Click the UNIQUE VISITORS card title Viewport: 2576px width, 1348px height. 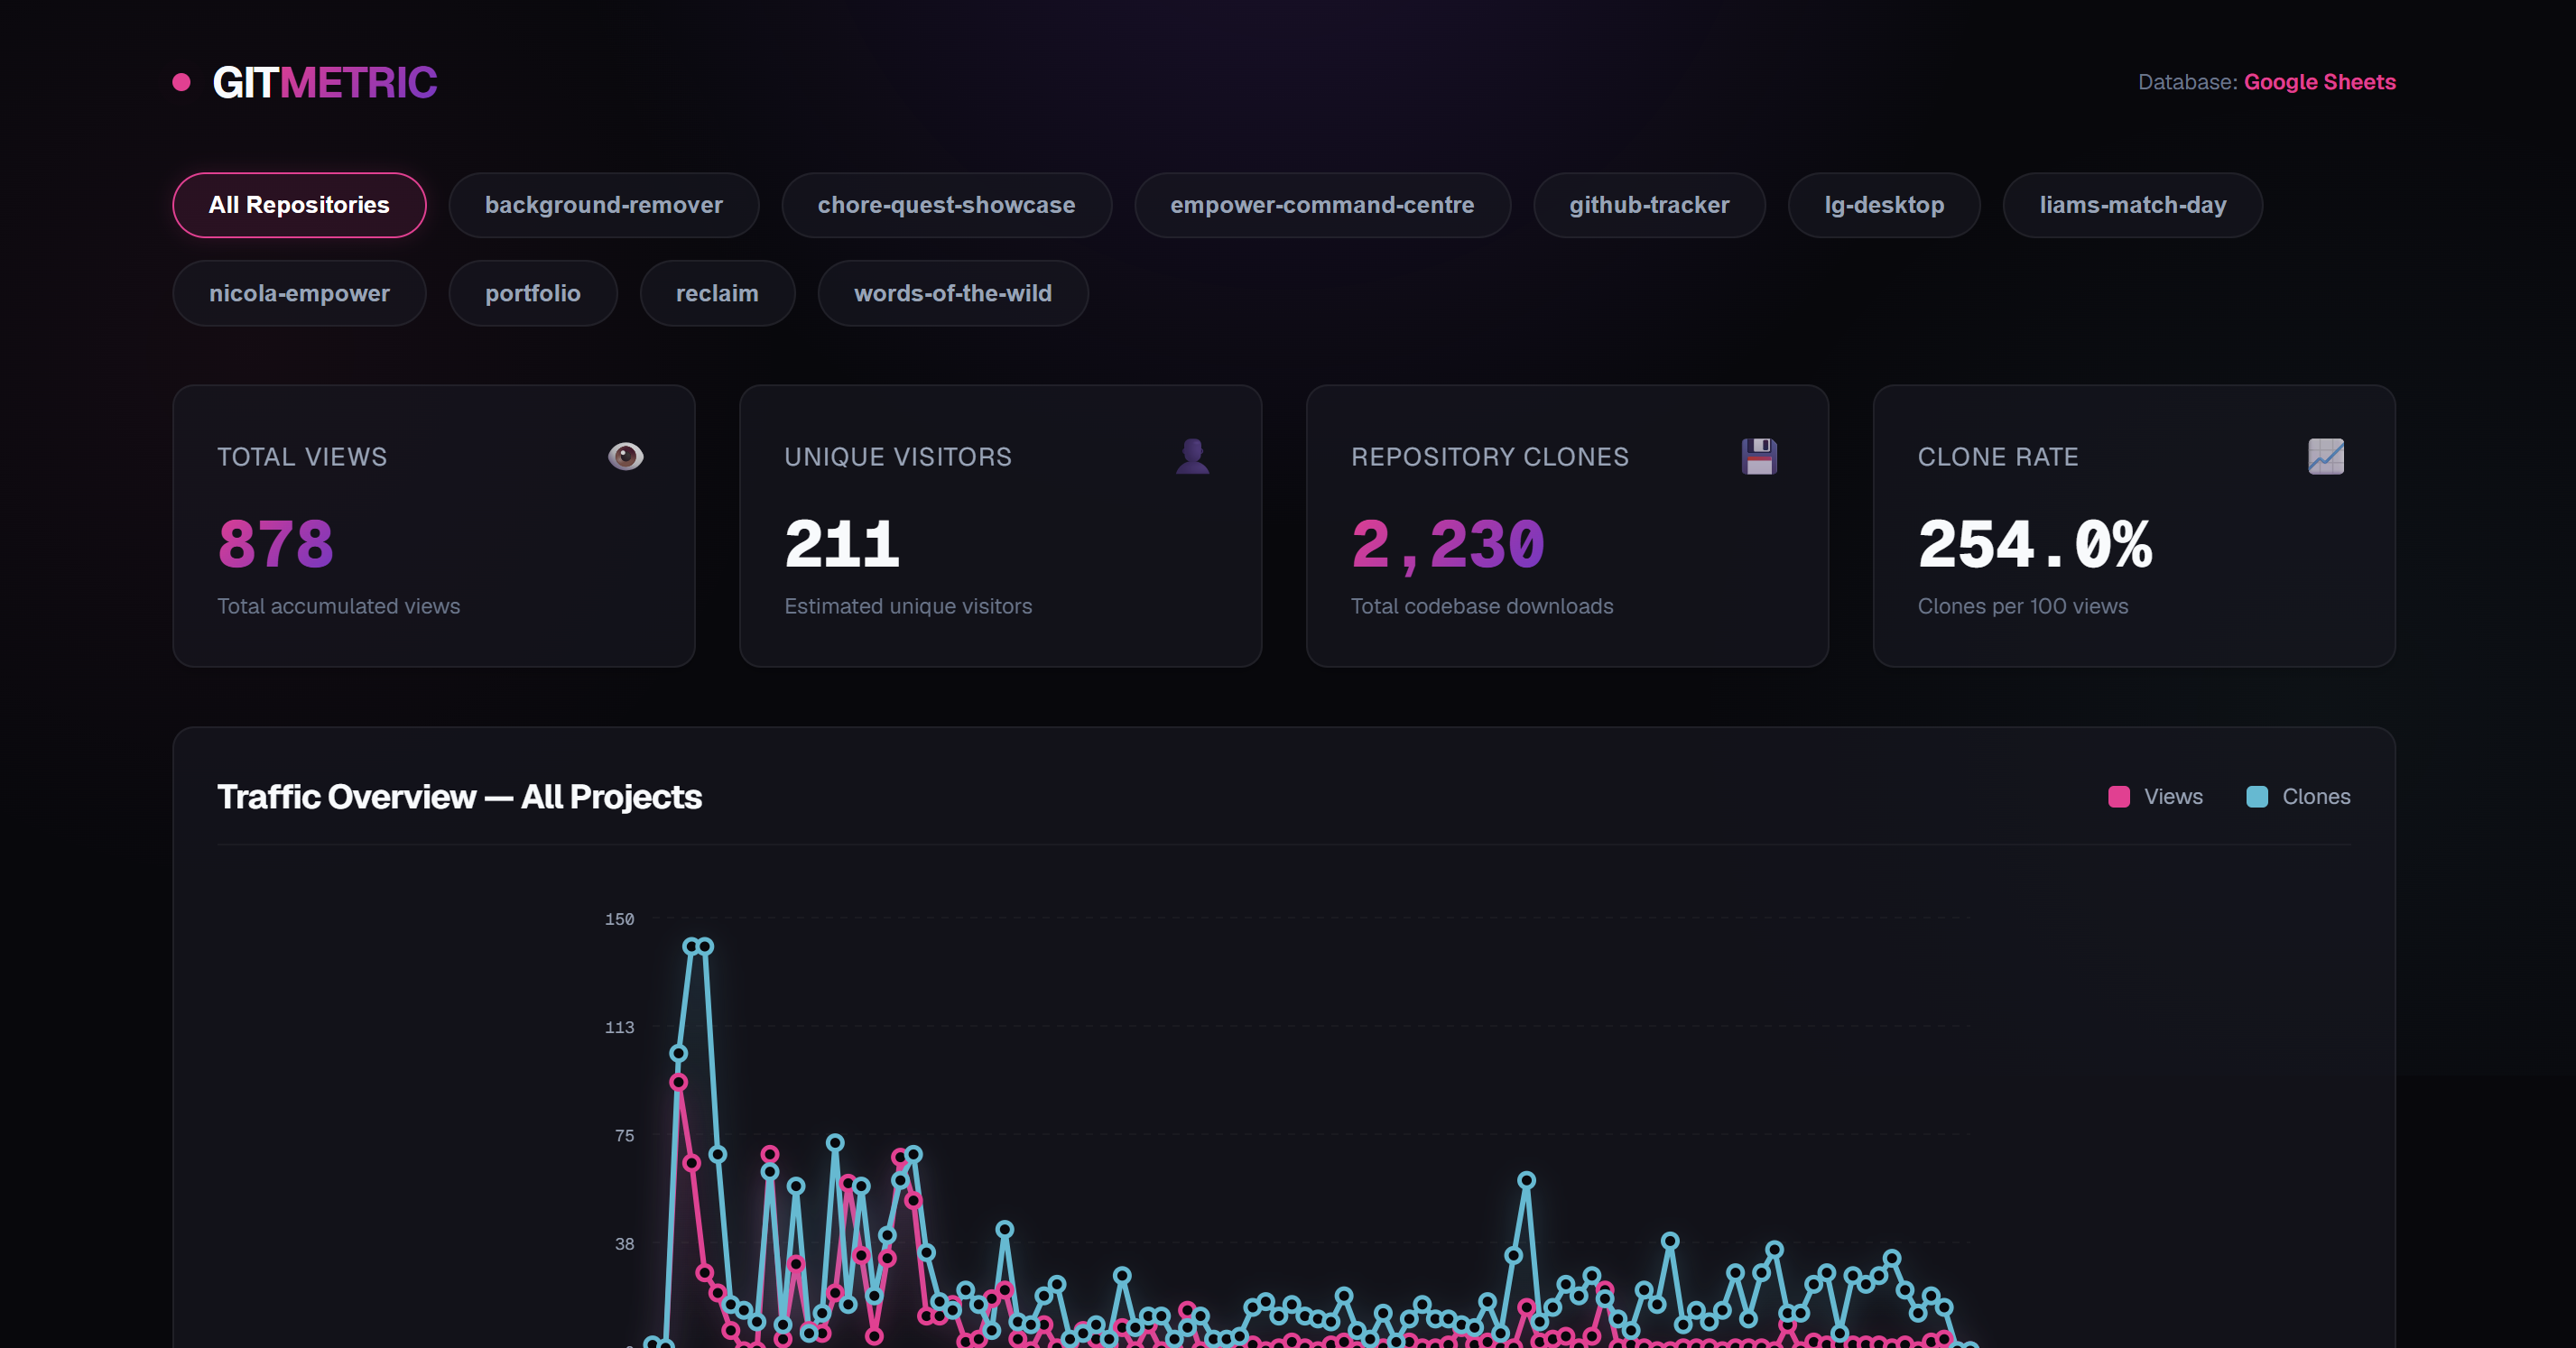click(x=898, y=457)
